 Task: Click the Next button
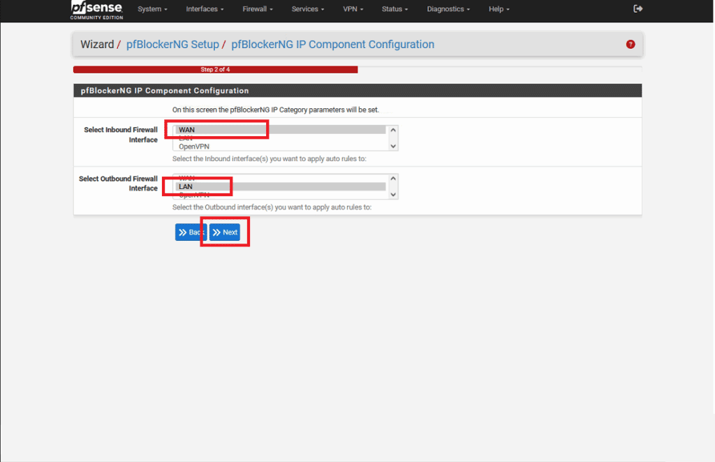[x=225, y=232]
